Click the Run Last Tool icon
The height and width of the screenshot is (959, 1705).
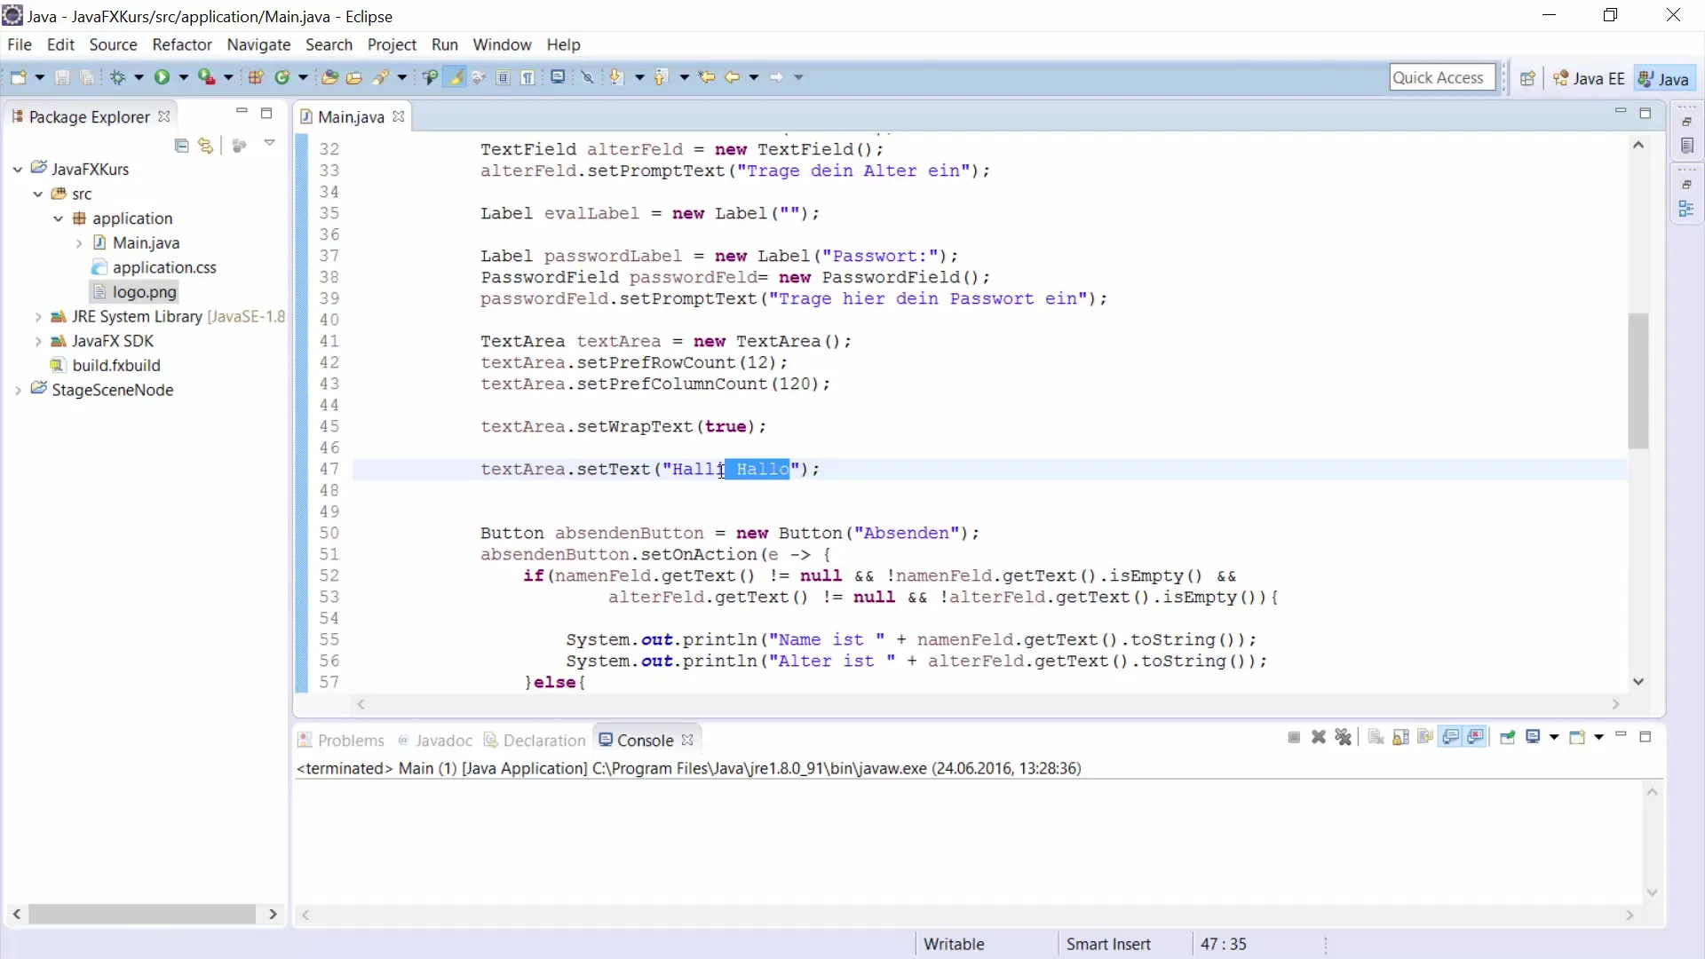pyautogui.click(x=206, y=77)
